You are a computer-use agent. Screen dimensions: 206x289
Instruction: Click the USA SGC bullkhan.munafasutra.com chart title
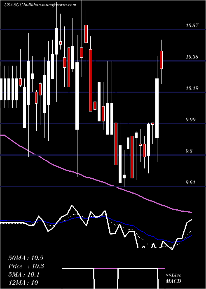(40, 5)
